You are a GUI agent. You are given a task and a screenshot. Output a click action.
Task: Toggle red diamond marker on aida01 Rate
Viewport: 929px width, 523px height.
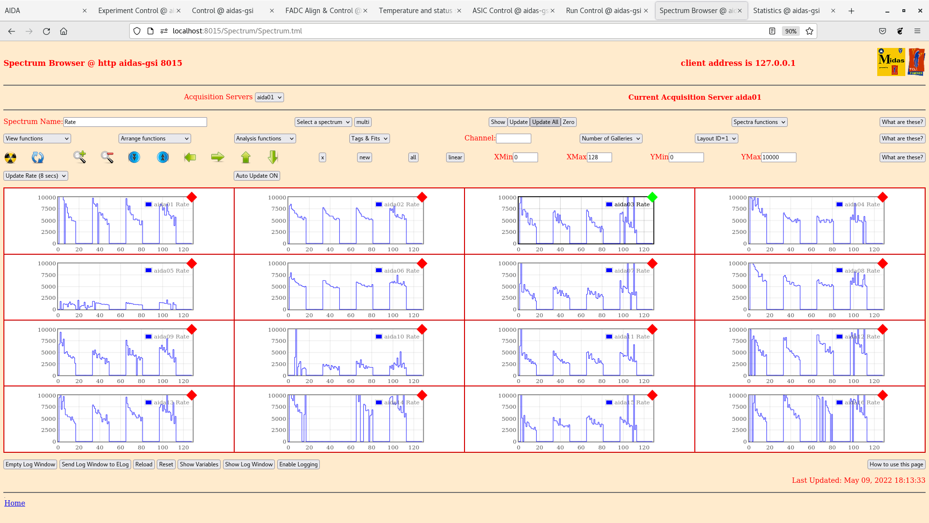point(192,197)
